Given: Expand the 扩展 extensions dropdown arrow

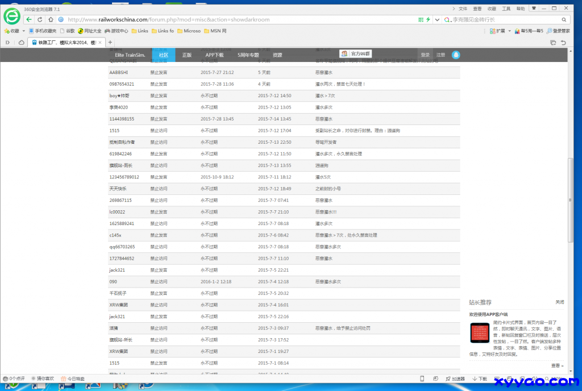Looking at the screenshot, I should [509, 31].
